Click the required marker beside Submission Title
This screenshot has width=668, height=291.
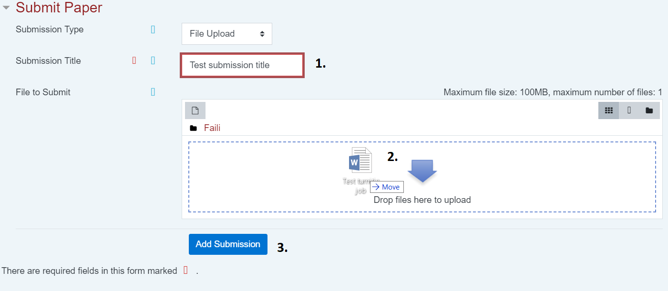(x=134, y=60)
